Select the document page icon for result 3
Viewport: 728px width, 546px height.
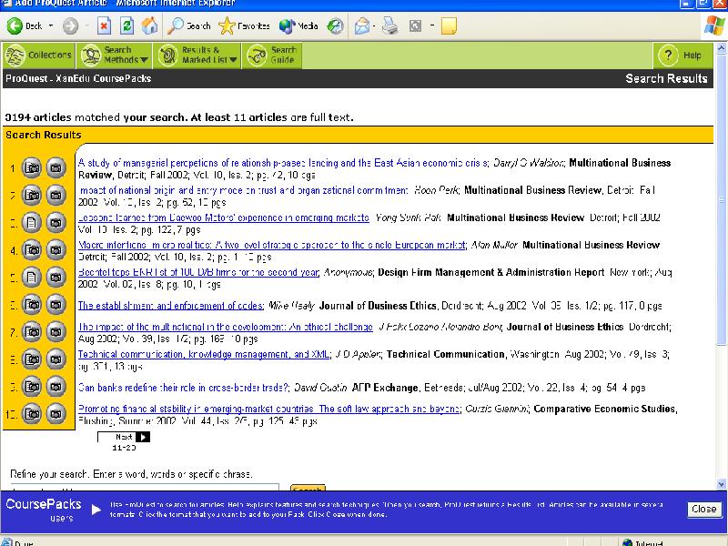(32, 222)
